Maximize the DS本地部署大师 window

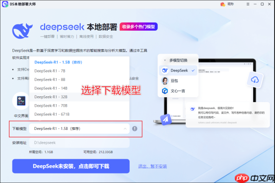262,4
